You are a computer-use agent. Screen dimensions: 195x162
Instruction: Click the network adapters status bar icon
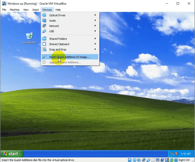144,160
